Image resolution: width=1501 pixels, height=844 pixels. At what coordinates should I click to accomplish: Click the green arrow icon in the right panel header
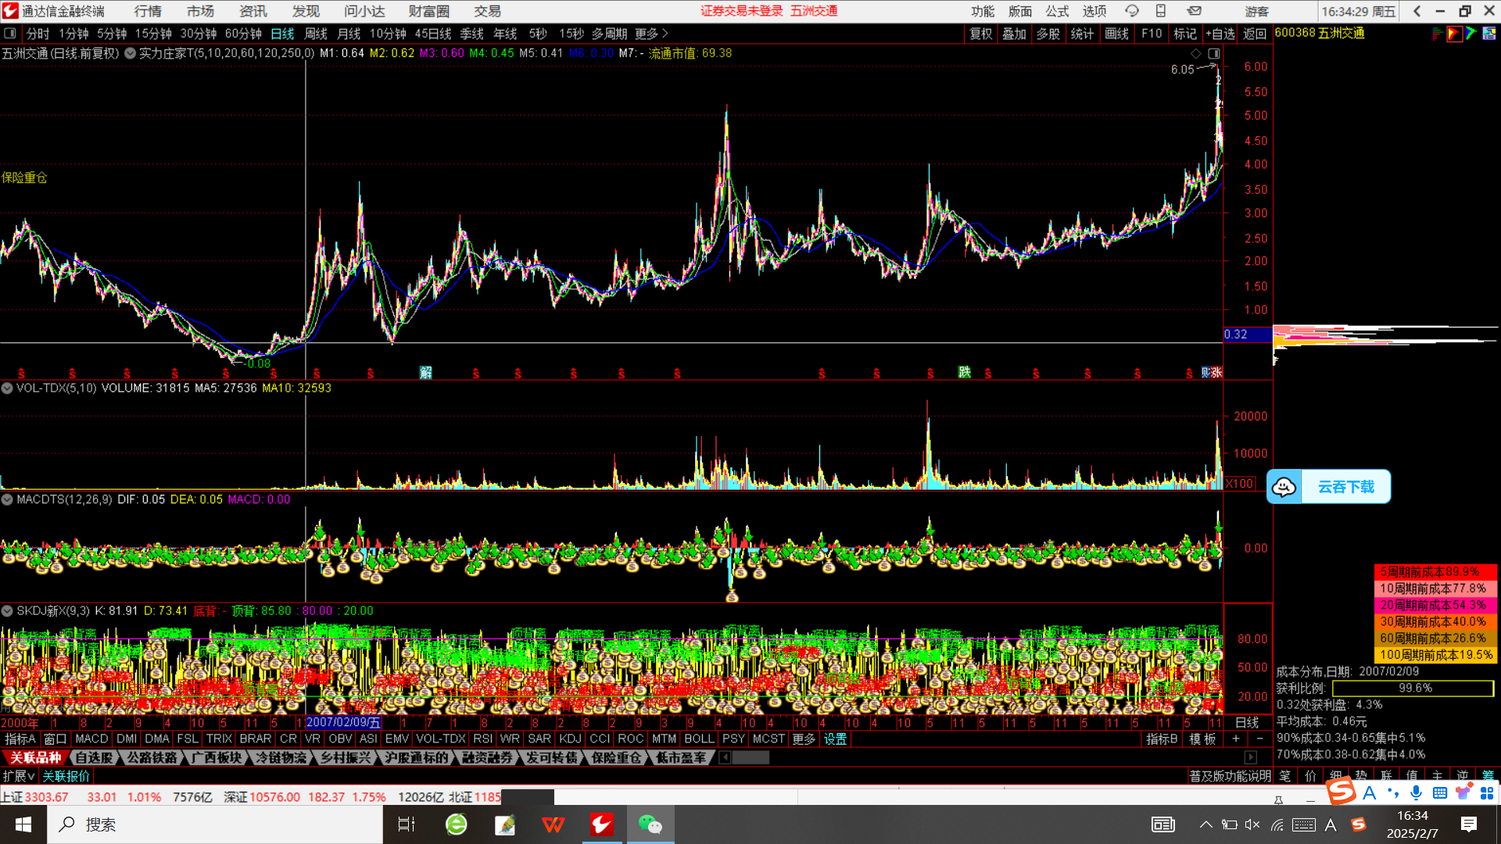pyautogui.click(x=1471, y=34)
